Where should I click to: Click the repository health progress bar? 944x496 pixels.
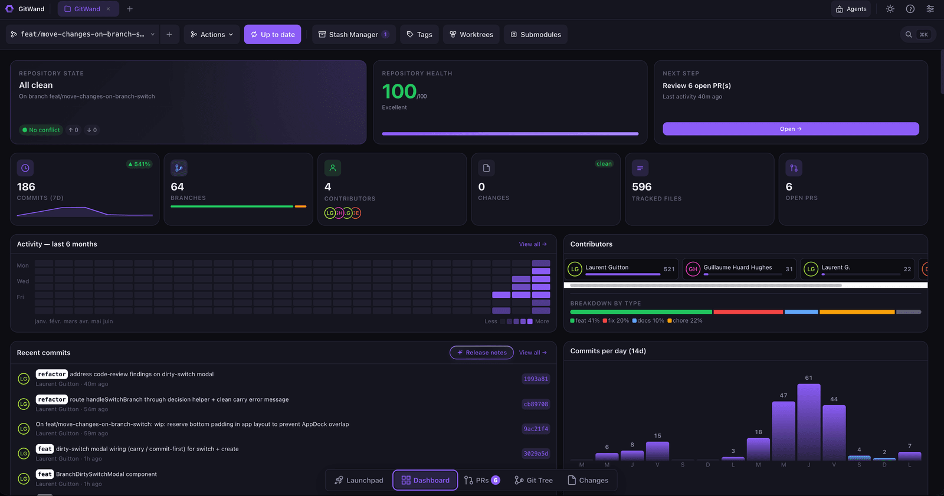coord(510,134)
